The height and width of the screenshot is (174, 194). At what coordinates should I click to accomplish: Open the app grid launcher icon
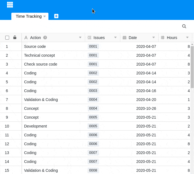(10, 5)
